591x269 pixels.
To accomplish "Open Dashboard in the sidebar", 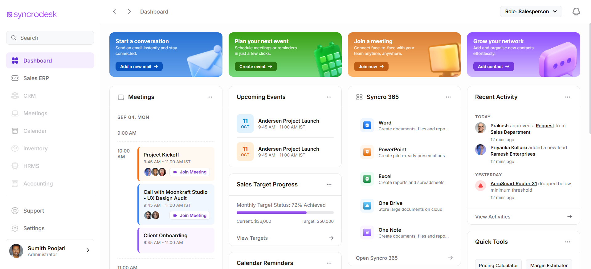I will 50,60.
